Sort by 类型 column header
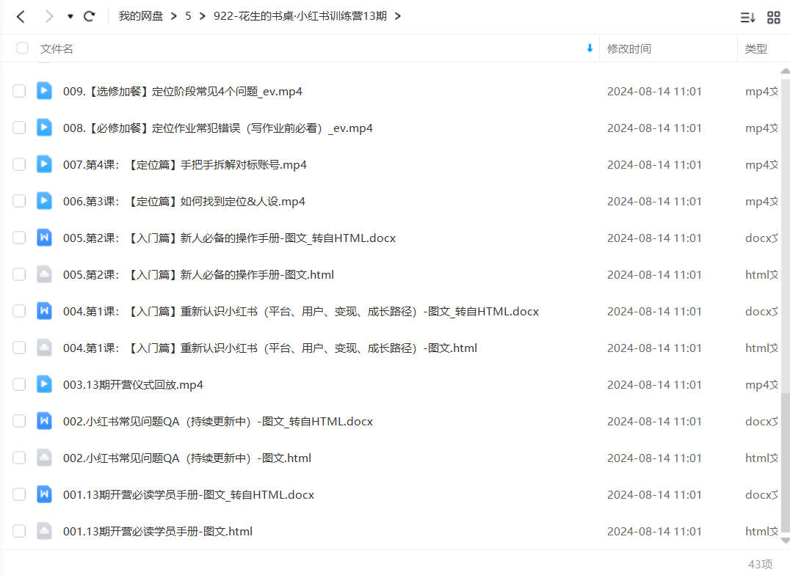 [x=755, y=49]
